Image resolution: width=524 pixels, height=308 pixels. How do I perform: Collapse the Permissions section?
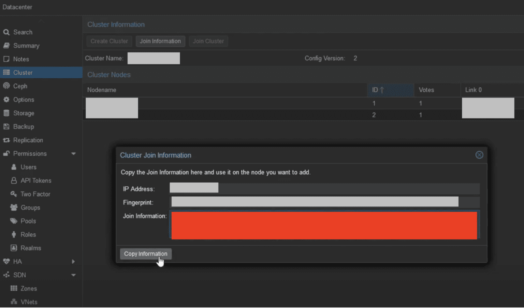click(73, 154)
